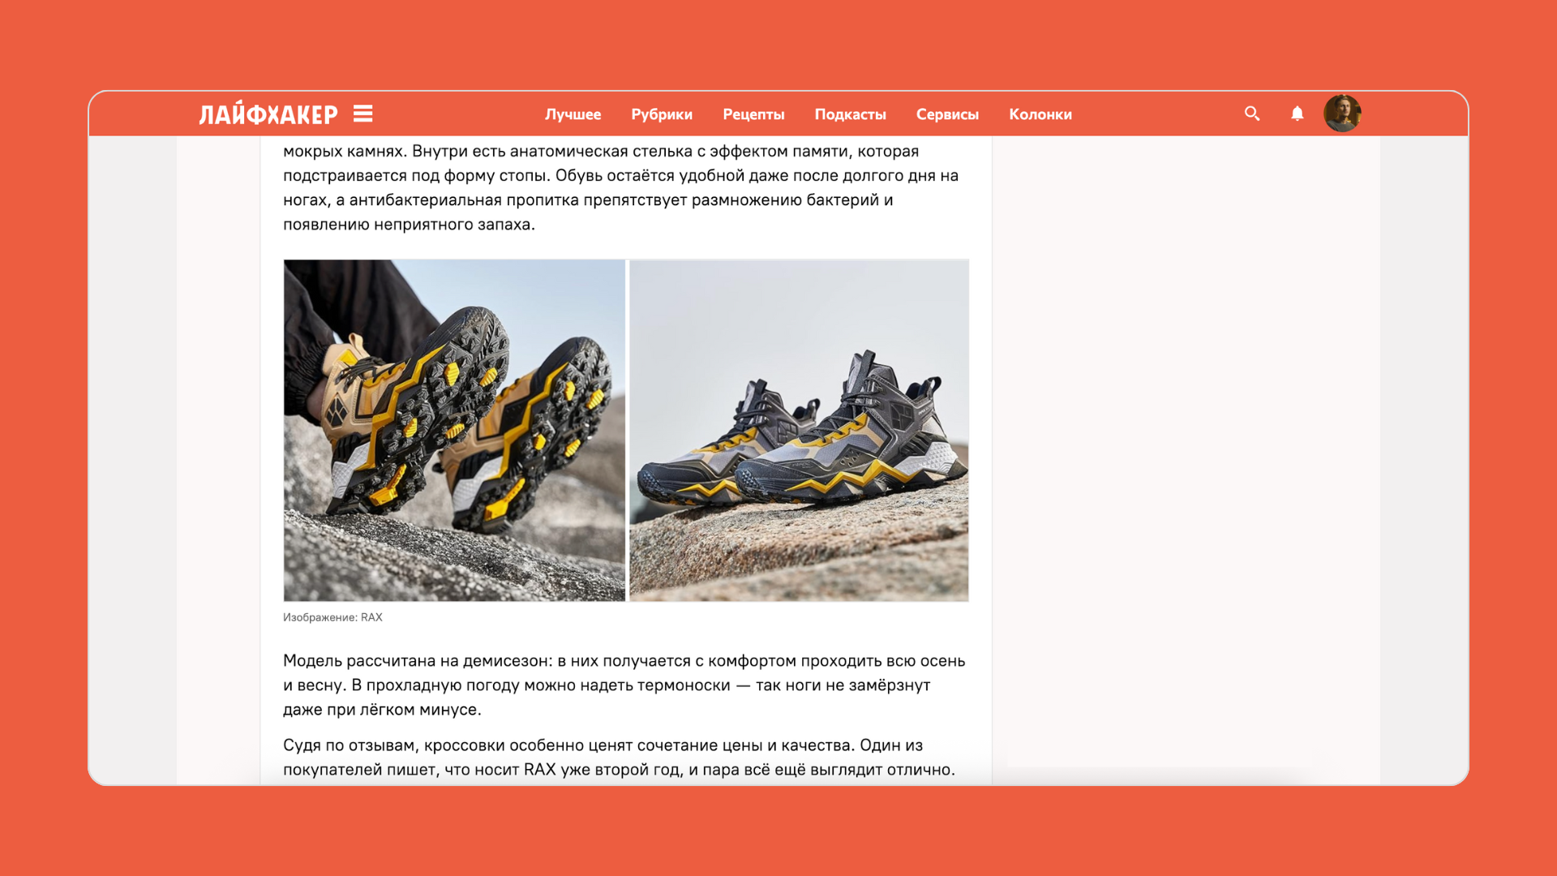Click the top paragraph about анатомическая стелька
Image resolution: width=1557 pixels, height=876 pixels.
tap(621, 187)
